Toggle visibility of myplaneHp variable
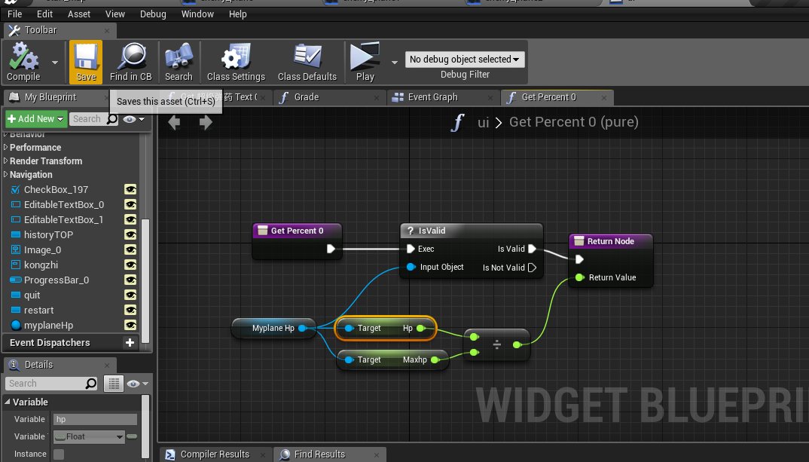809x462 pixels. pos(130,325)
